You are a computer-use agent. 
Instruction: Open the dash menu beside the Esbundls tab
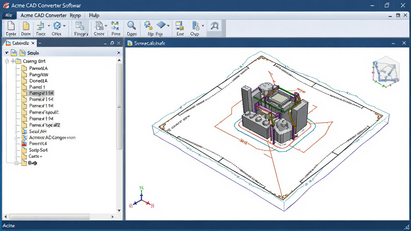(x=40, y=43)
